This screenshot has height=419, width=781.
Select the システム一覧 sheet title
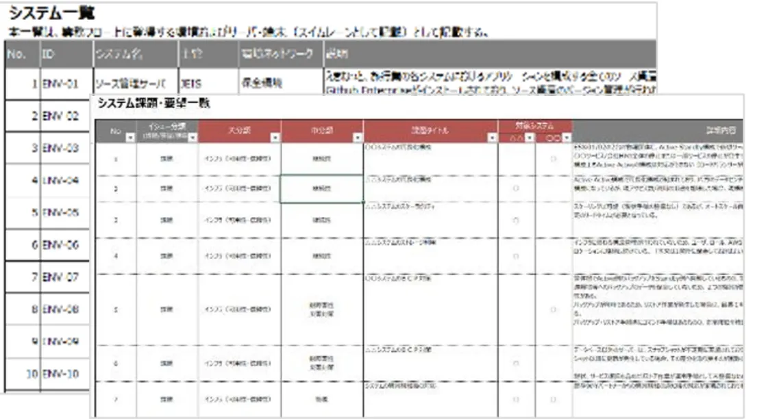click(x=52, y=13)
